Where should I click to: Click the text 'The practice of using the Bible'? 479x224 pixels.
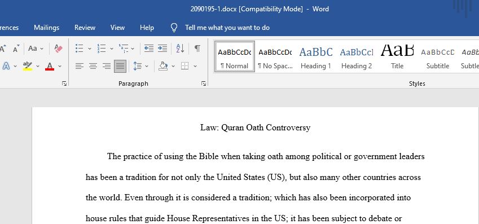[x=163, y=156]
